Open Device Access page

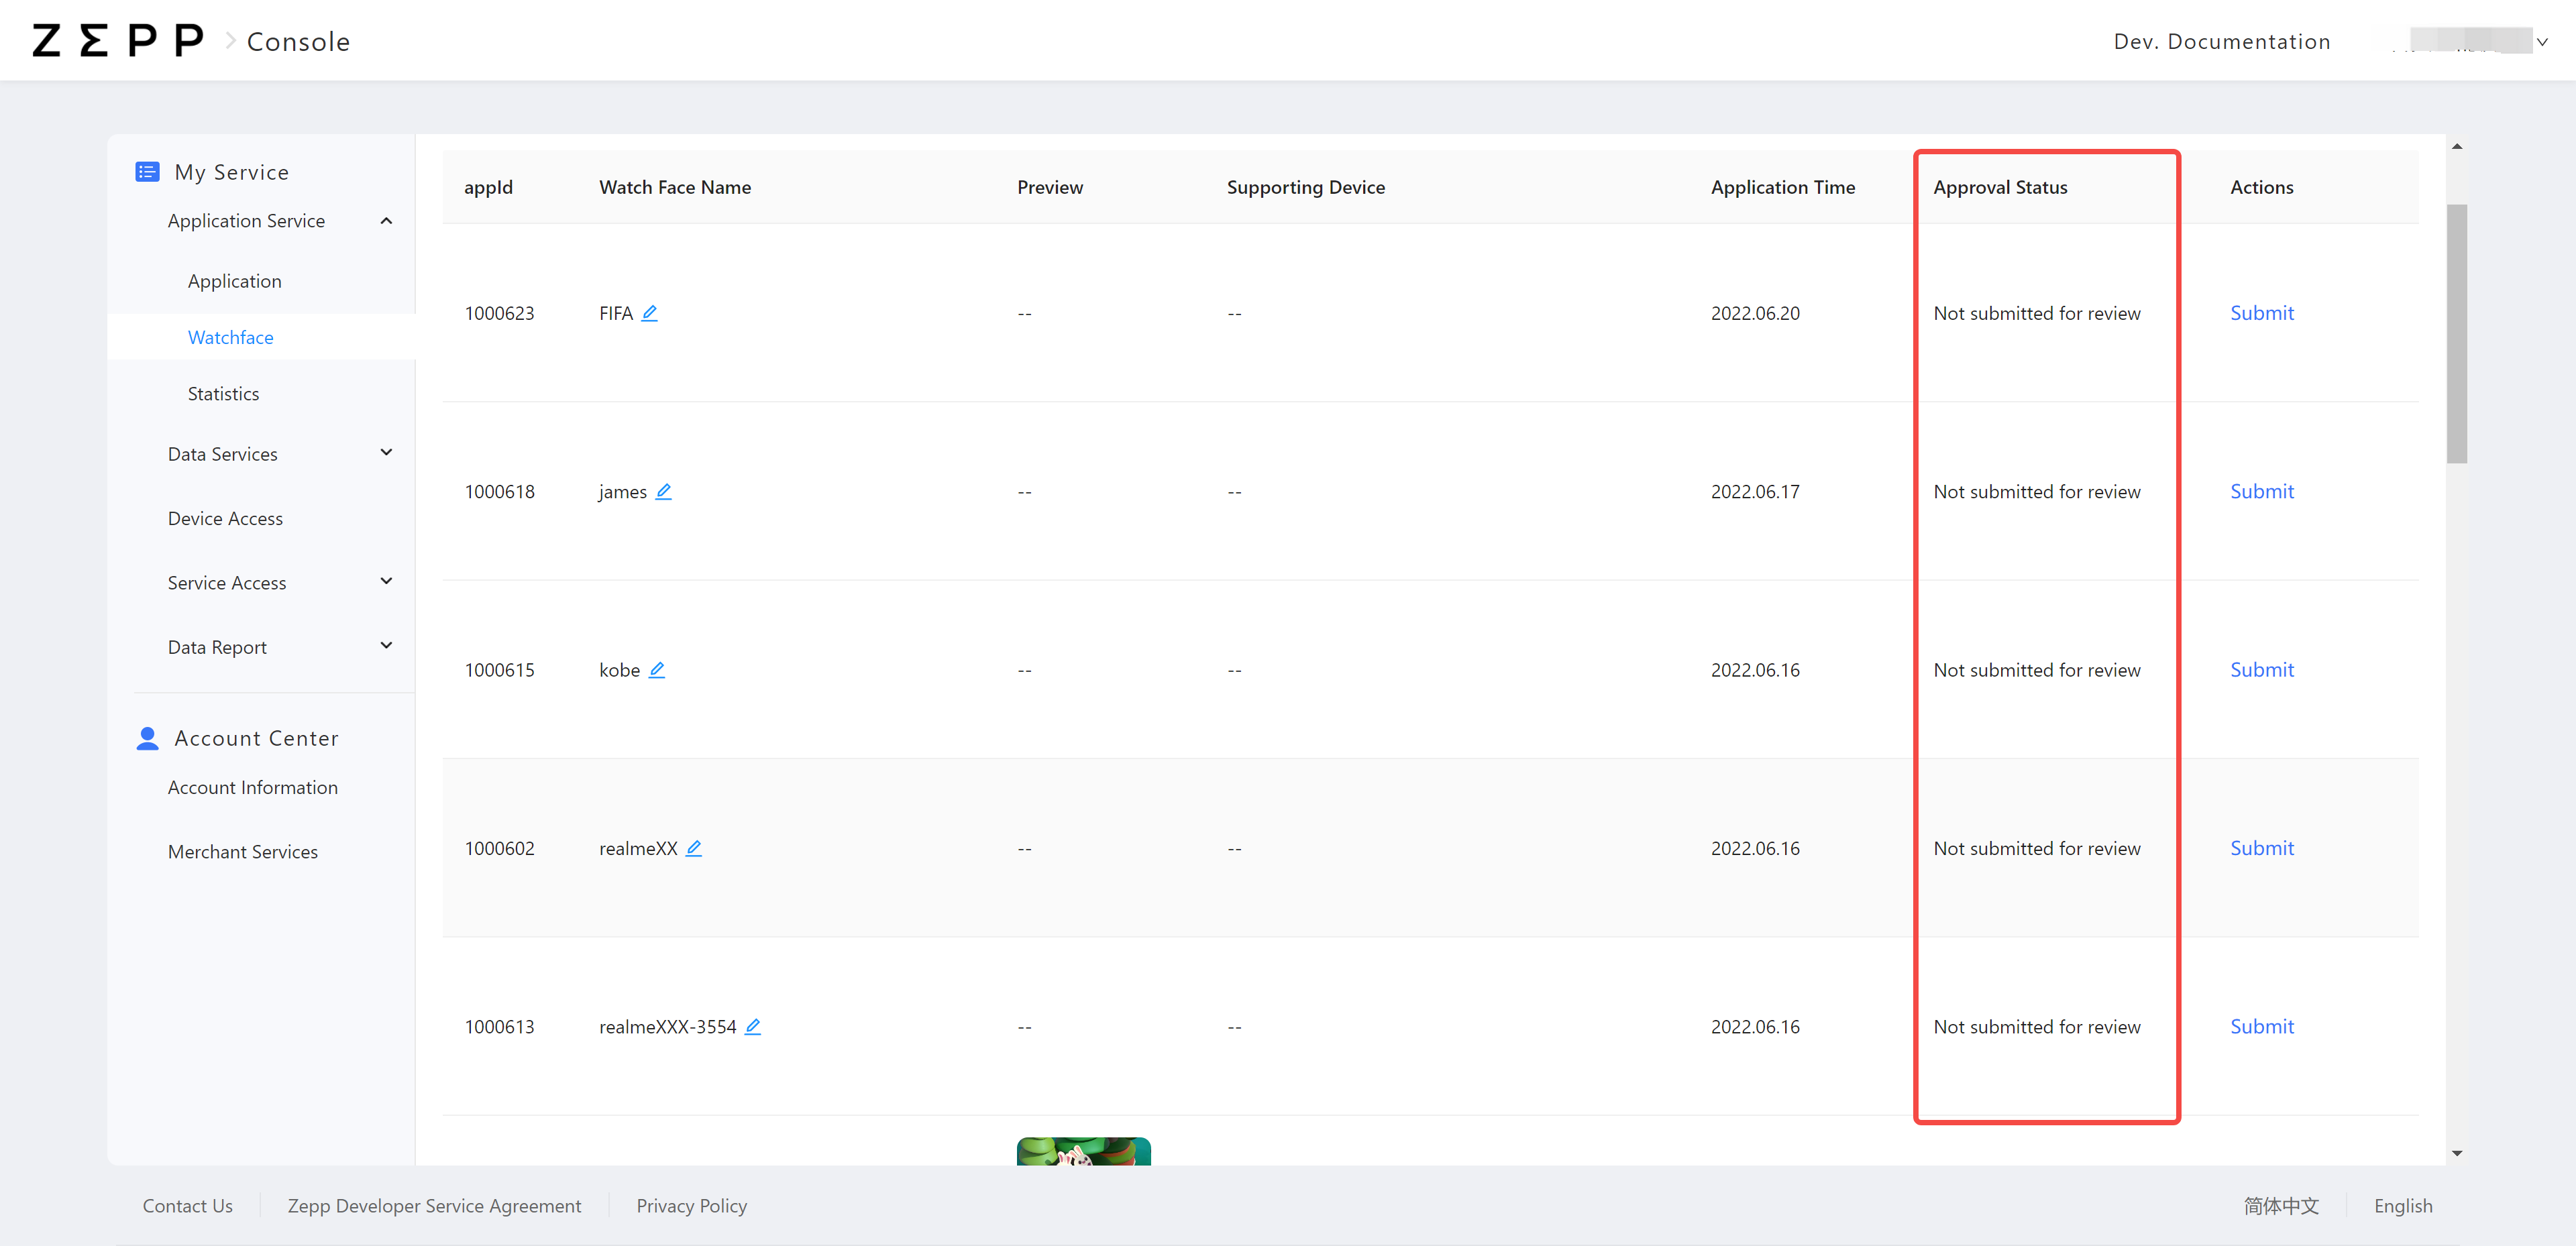[x=225, y=518]
